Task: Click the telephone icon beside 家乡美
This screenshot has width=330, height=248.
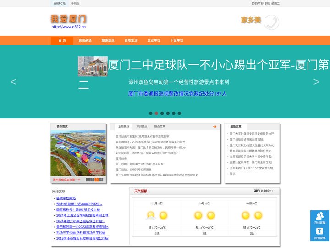Action: coord(272,22)
